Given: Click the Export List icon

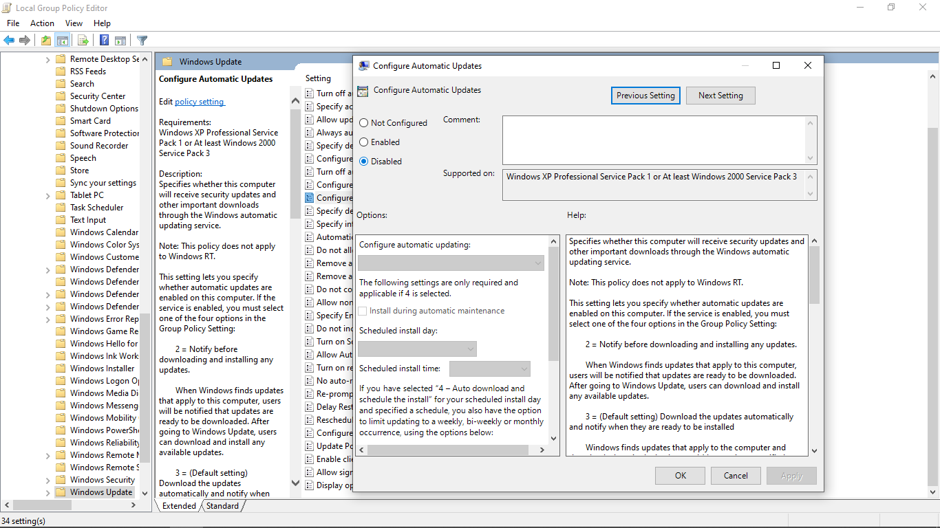Looking at the screenshot, I should coord(82,40).
